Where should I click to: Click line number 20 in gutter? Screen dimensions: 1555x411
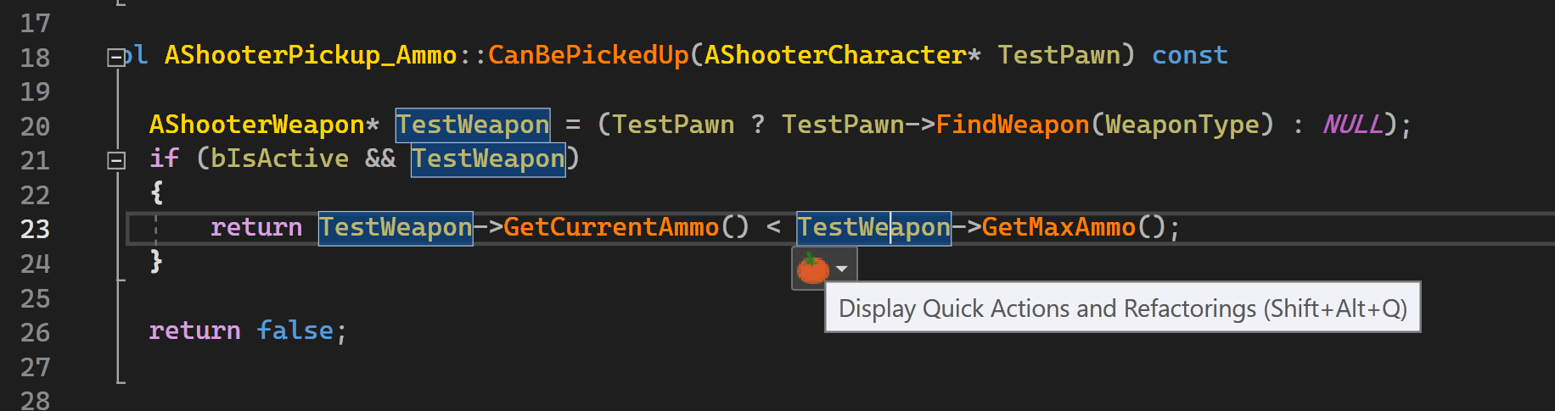click(35, 127)
